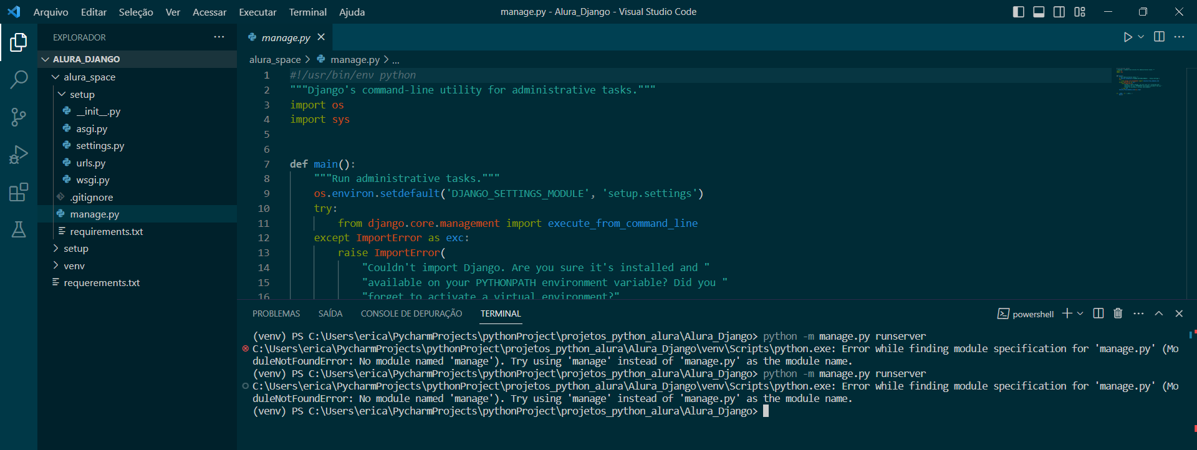Toggle the bottom panel layout
Image resolution: width=1197 pixels, height=450 pixels.
(1039, 12)
